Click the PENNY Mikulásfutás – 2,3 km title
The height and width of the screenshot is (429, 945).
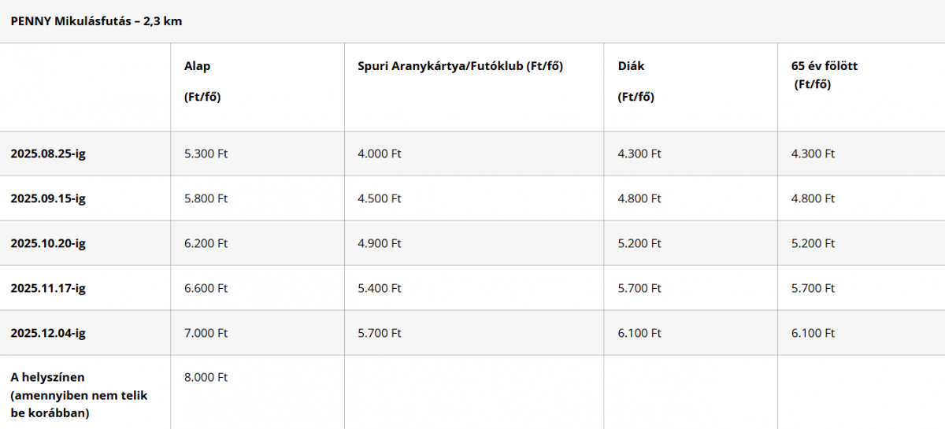(x=96, y=21)
